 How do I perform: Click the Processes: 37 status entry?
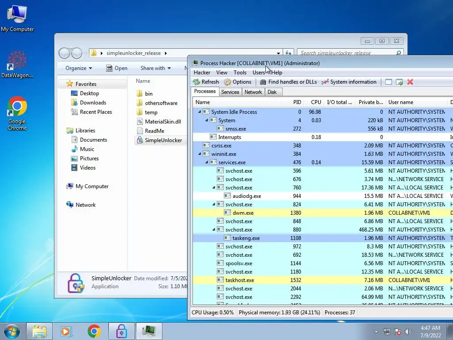[340, 313]
